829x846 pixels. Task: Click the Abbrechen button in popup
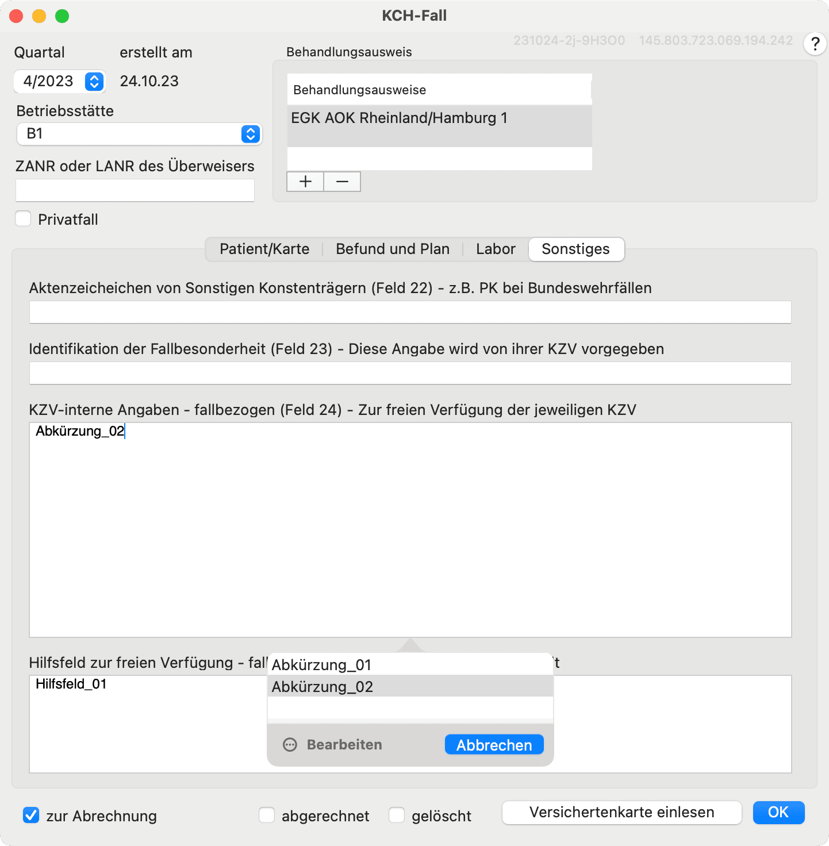click(x=494, y=745)
